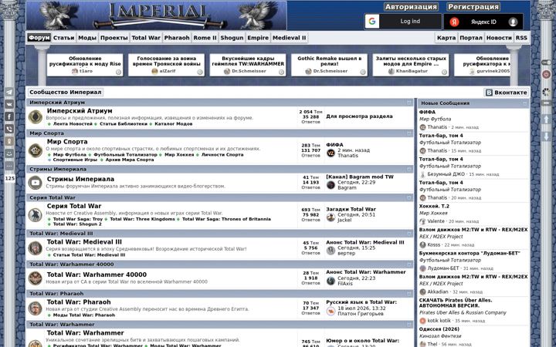
Task: Open the Лента Новостей subforum link
Action: (x=73, y=124)
